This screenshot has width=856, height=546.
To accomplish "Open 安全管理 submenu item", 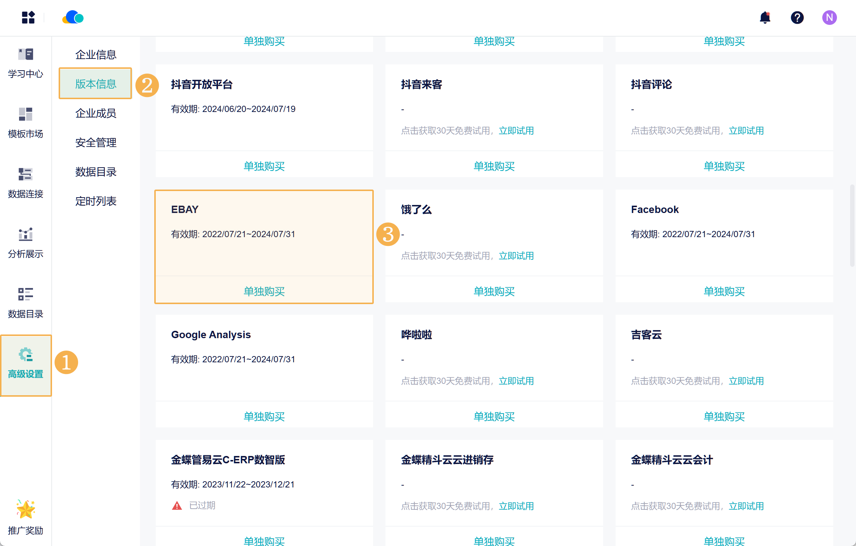I will click(x=96, y=143).
